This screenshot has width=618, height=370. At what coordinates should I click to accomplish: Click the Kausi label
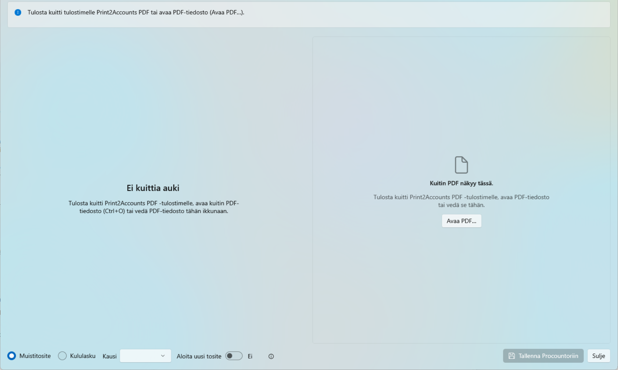pyautogui.click(x=110, y=356)
